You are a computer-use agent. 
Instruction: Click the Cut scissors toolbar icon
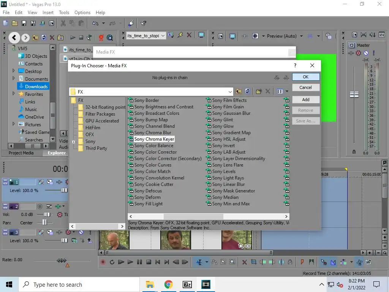click(63, 23)
